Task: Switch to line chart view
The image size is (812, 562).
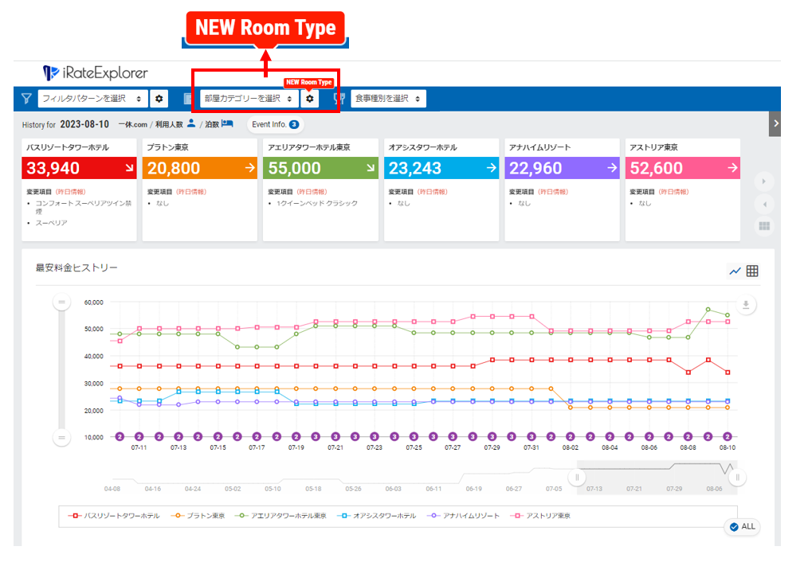Action: pyautogui.click(x=735, y=271)
